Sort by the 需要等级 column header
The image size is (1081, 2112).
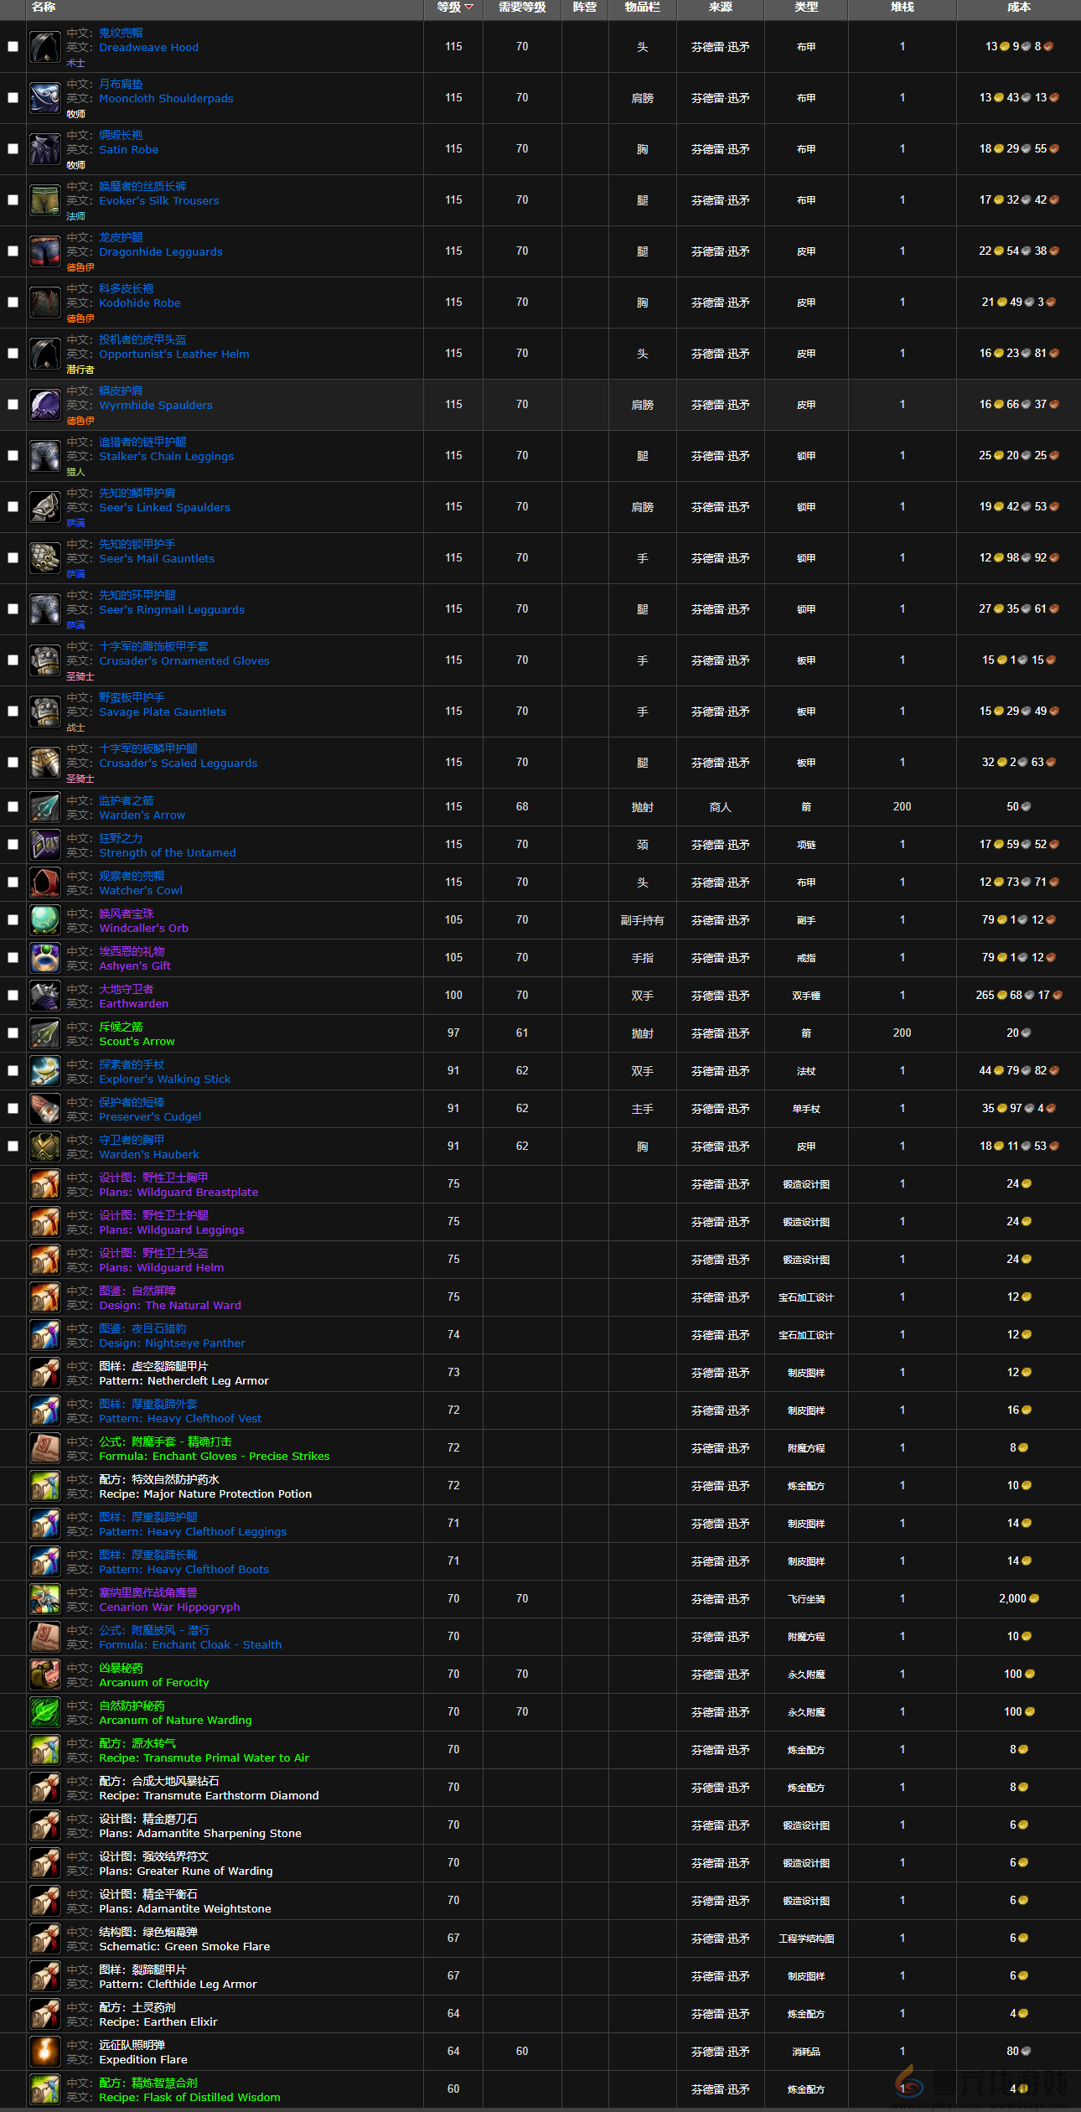pos(521,8)
